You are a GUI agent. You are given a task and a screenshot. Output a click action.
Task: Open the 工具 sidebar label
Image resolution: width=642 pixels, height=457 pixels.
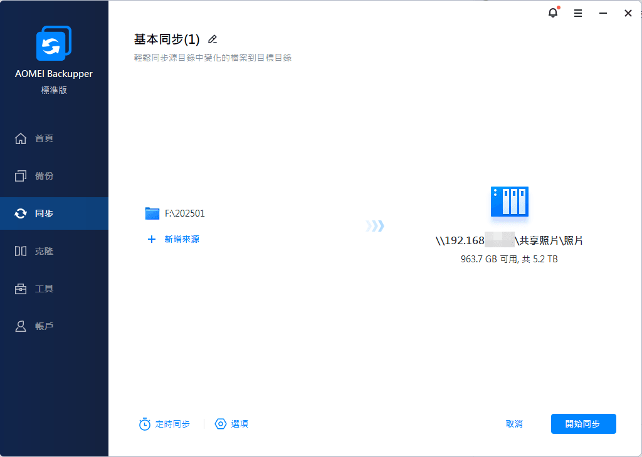[45, 289]
